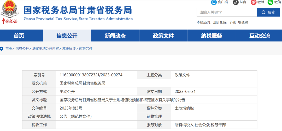The width and height of the screenshot is (282, 131).
Task: Click the 索引号 label cell
Action: coord(39,75)
